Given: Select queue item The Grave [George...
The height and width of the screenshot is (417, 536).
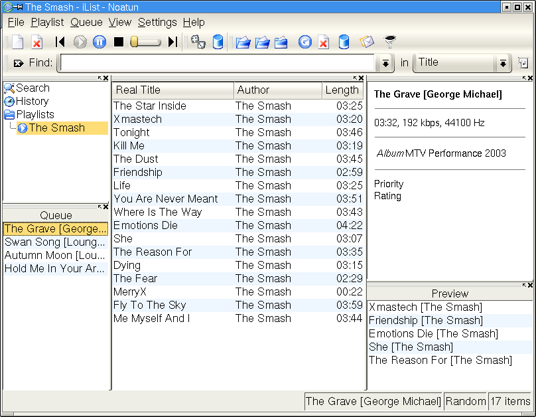Looking at the screenshot, I should point(56,229).
